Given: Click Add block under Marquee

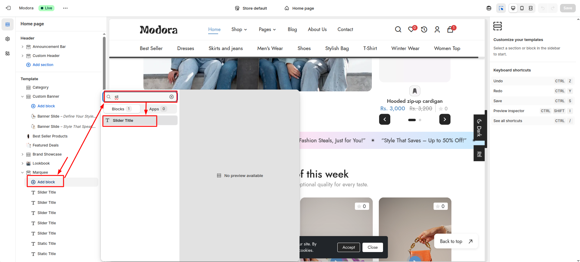Looking at the screenshot, I should [43, 182].
